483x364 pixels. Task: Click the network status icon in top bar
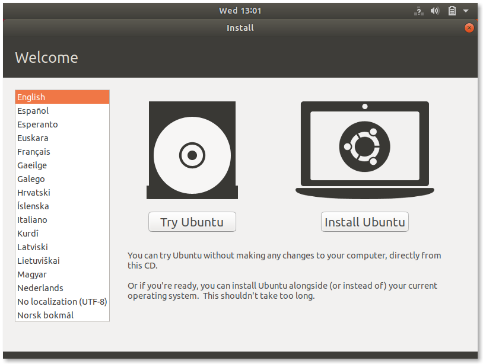(x=419, y=11)
